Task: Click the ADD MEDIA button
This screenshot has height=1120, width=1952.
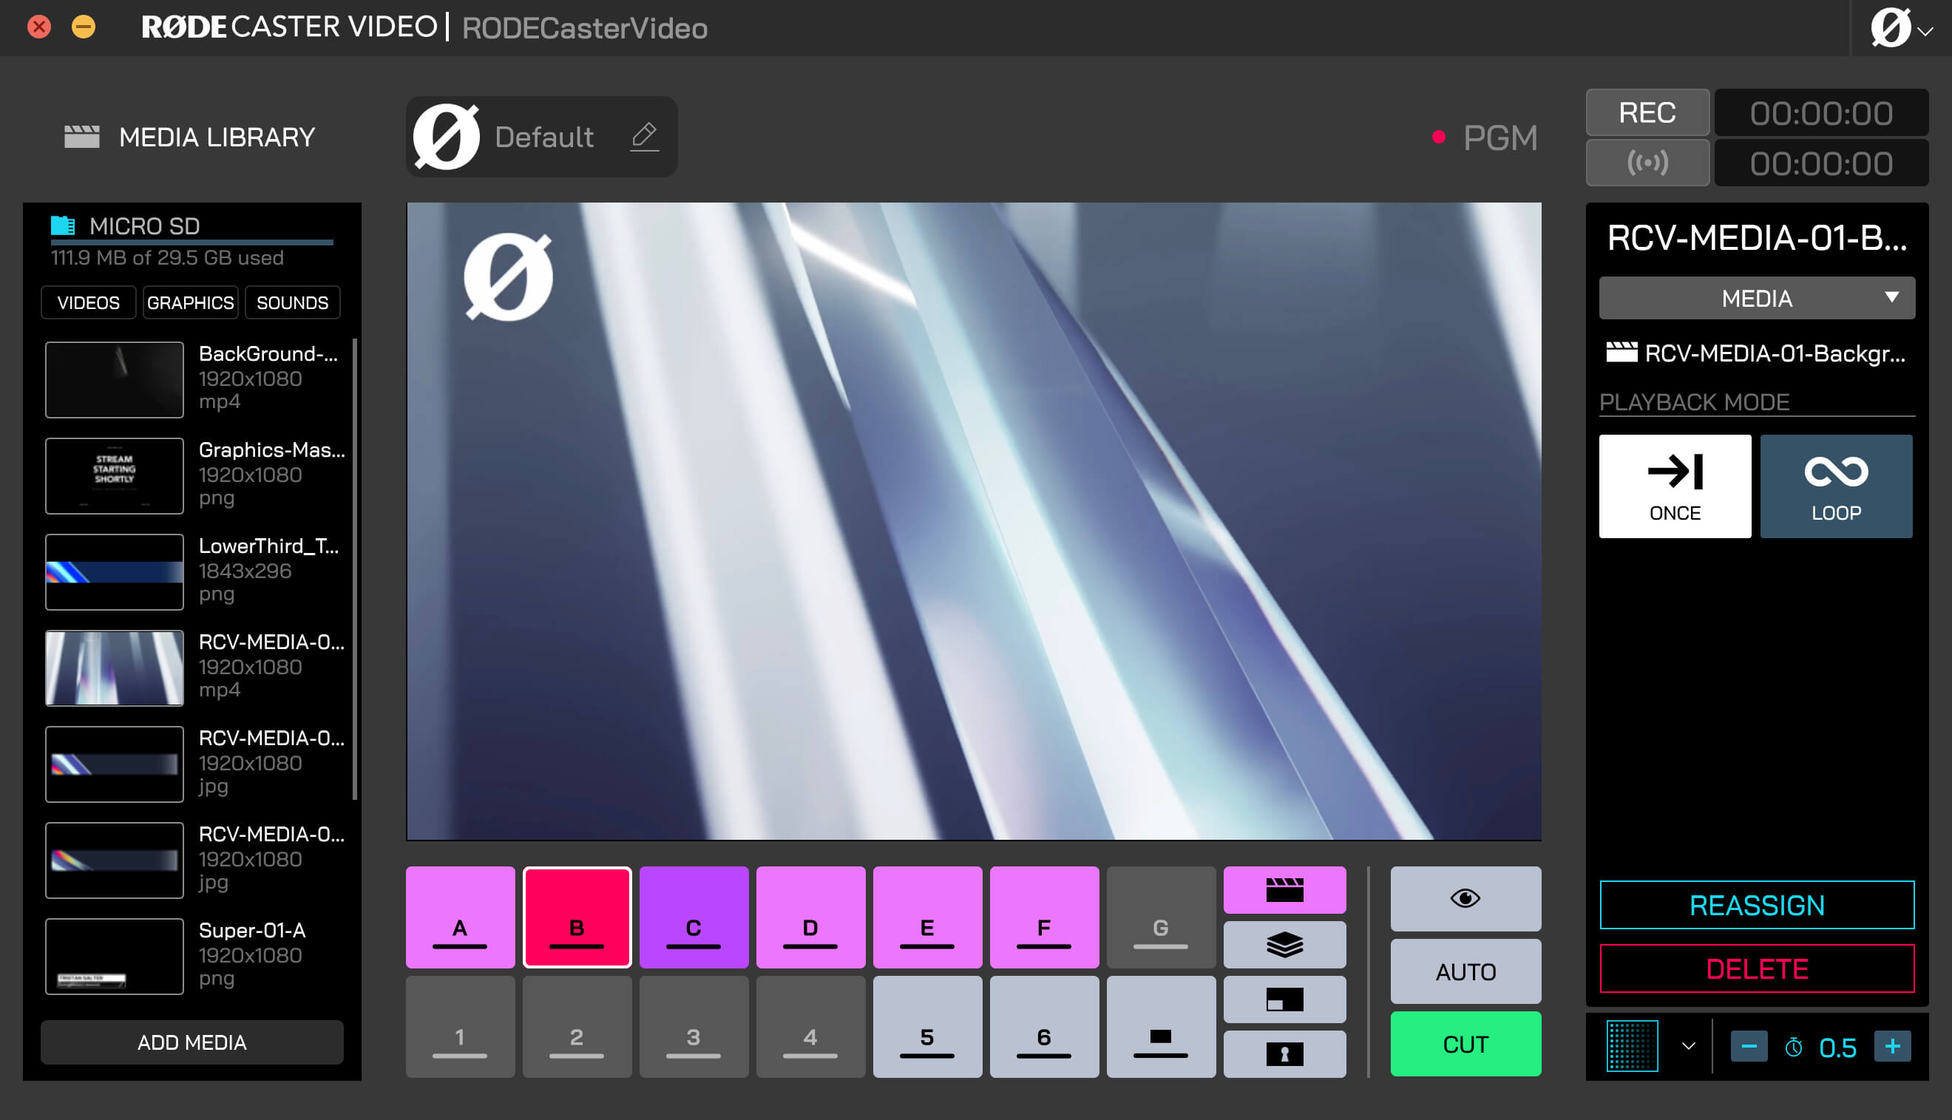Action: [192, 1042]
